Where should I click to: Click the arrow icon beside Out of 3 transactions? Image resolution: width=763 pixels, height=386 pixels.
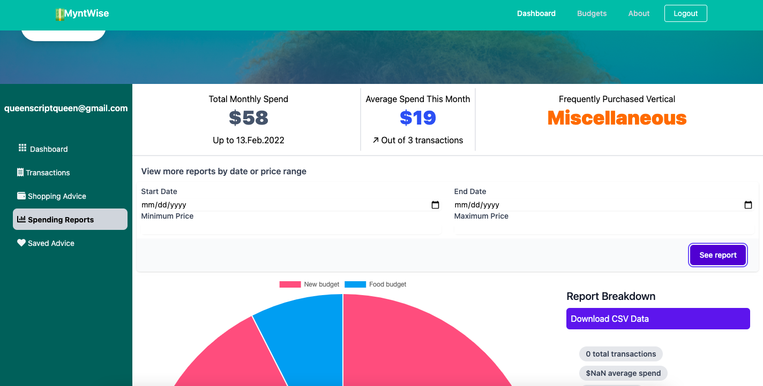pyautogui.click(x=376, y=141)
